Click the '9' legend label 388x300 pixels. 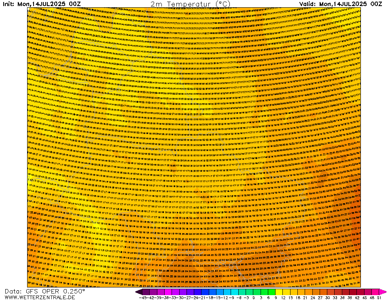click(x=276, y=298)
